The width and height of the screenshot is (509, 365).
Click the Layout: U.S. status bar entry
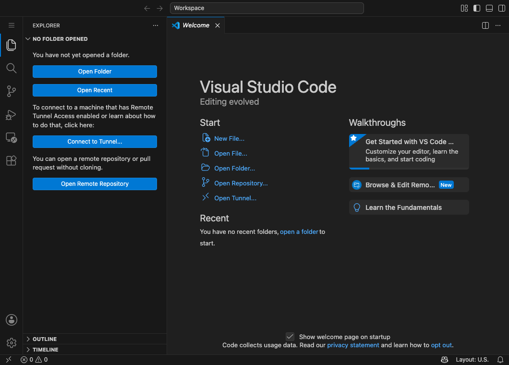click(x=472, y=360)
